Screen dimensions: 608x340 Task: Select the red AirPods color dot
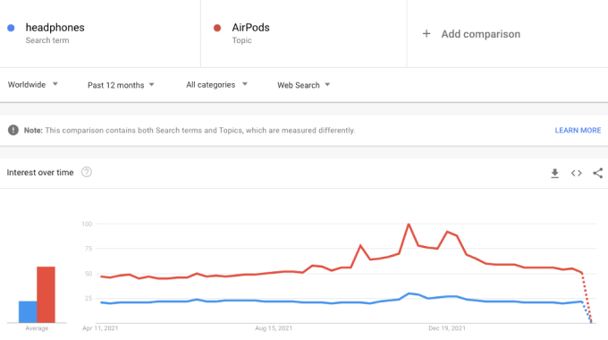217,28
